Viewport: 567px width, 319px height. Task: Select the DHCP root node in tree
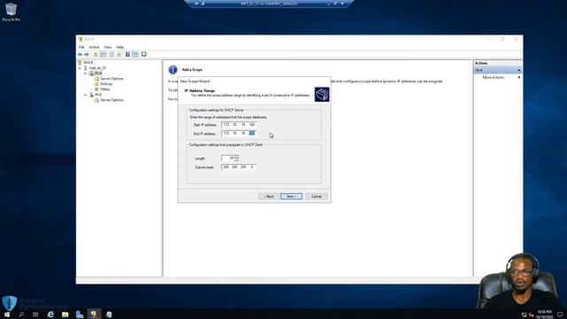(89, 63)
